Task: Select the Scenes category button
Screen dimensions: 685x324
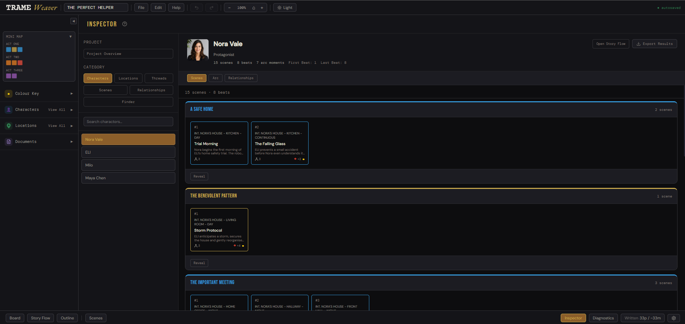Action: click(105, 90)
